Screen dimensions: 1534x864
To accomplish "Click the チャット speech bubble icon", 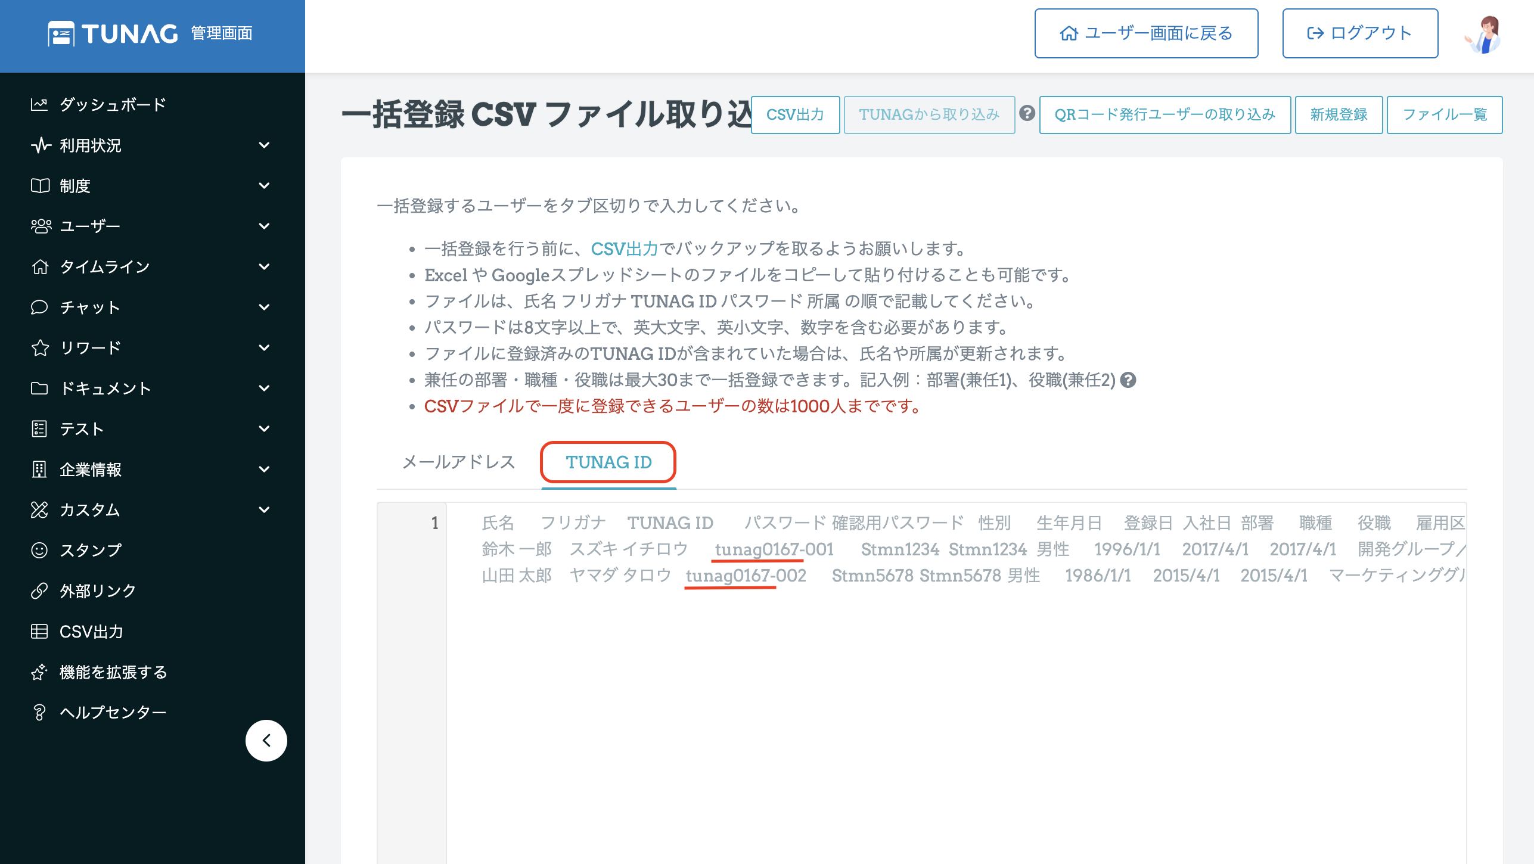I will tap(39, 307).
